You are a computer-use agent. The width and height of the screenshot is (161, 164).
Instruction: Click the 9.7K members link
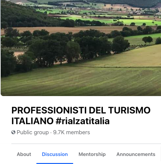pos(71,133)
